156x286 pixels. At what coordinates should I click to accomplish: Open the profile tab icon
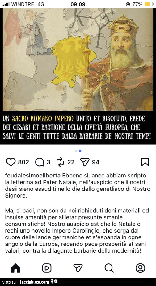click(140, 268)
